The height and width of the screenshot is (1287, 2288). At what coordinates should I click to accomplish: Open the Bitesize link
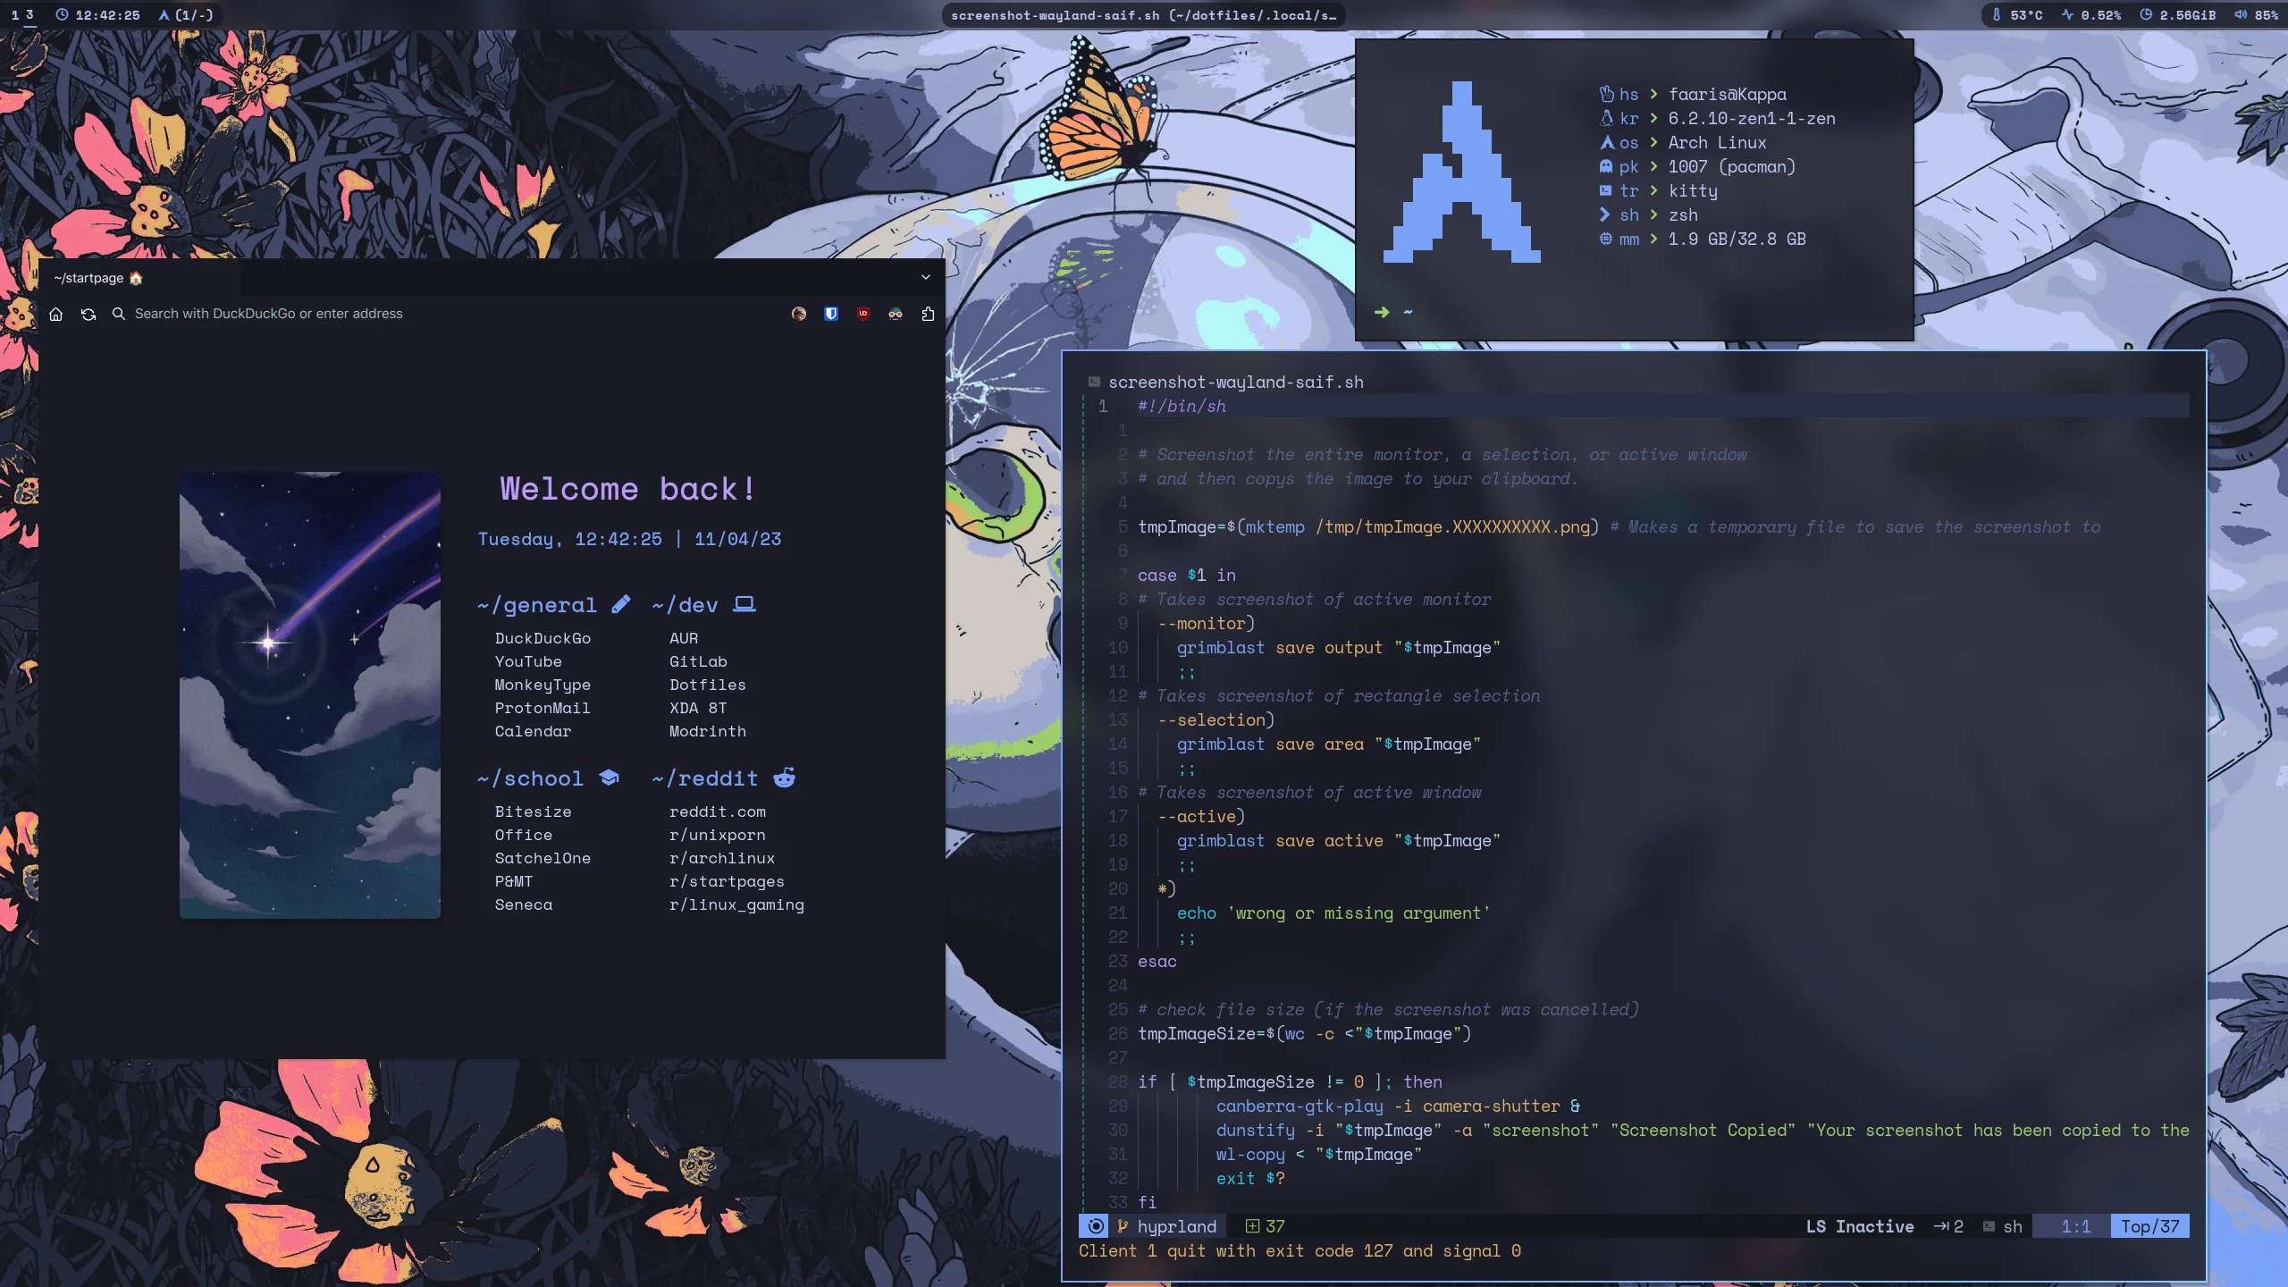[x=533, y=812]
